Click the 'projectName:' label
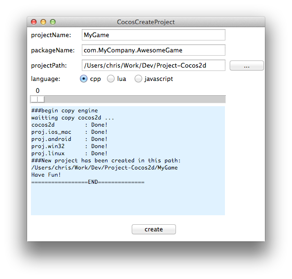292x279 pixels. 51,35
